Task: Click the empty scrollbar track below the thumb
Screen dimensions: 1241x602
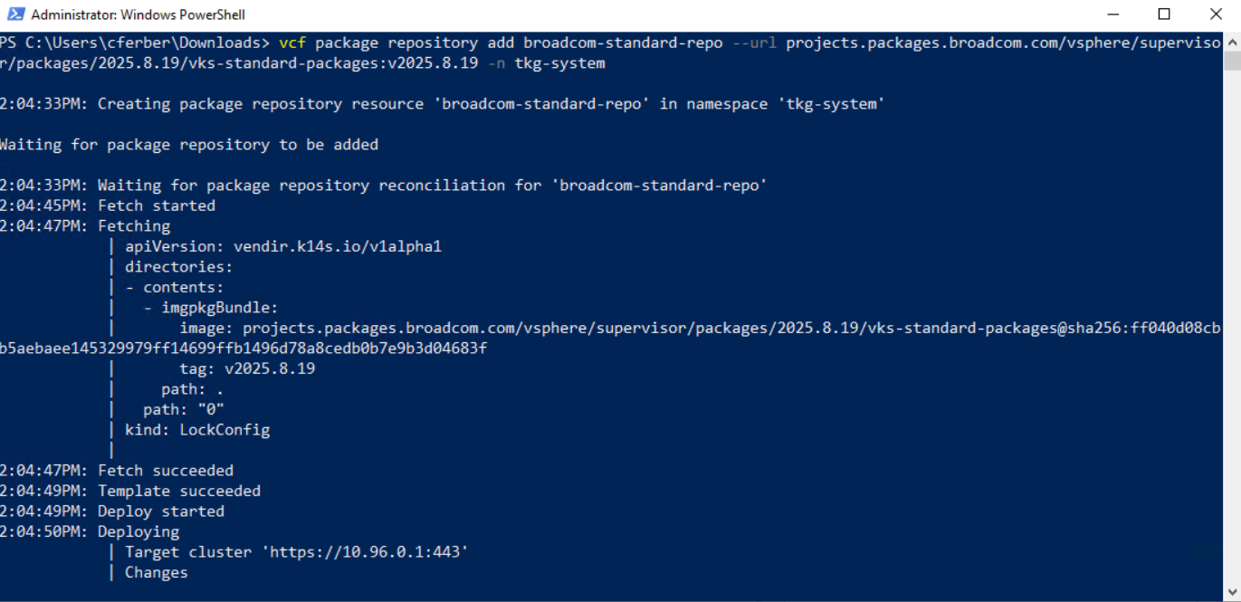Action: 1232,317
